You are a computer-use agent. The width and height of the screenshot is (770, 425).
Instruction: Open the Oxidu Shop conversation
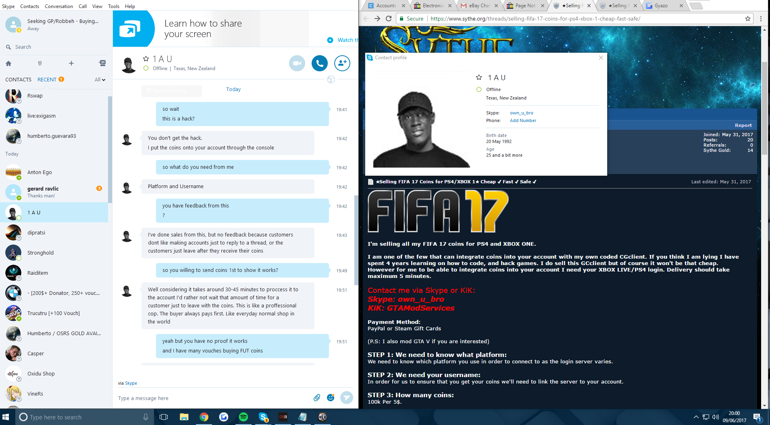tap(54, 373)
